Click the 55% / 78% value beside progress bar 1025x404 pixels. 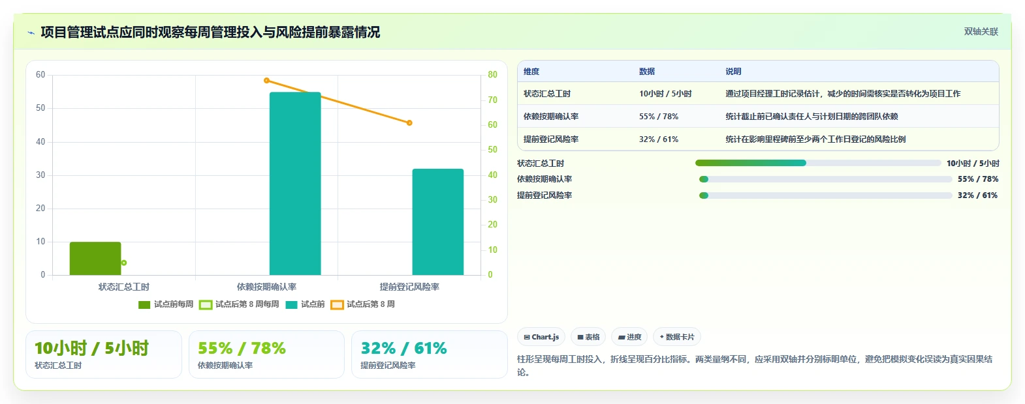978,179
